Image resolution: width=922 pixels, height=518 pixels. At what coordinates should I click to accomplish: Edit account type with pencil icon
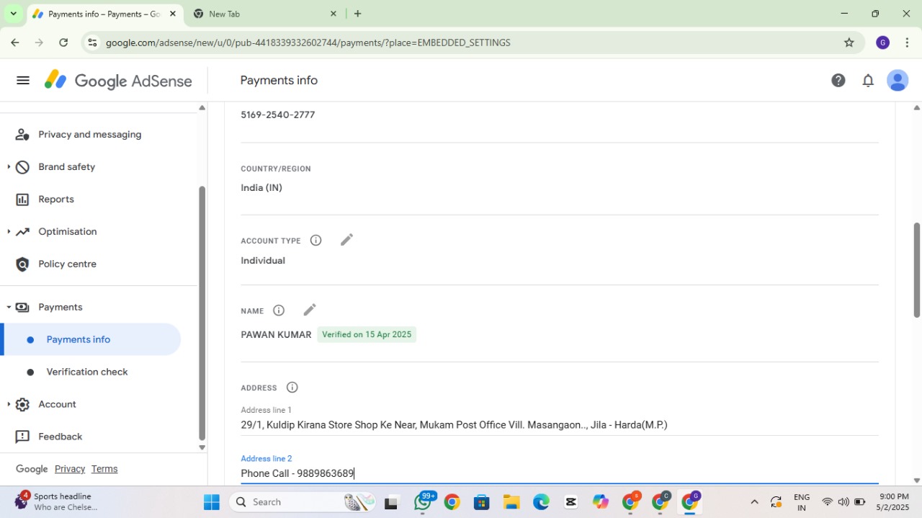(346, 240)
